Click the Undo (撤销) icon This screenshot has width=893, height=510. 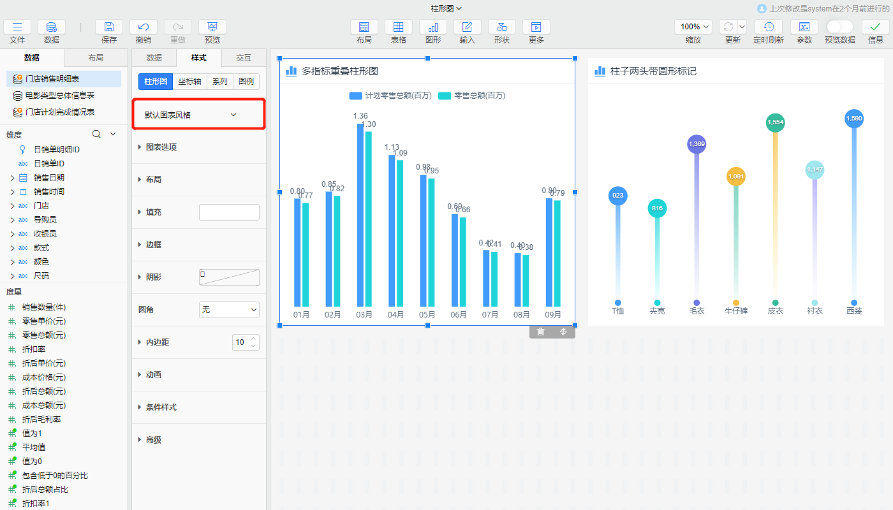pos(144,27)
